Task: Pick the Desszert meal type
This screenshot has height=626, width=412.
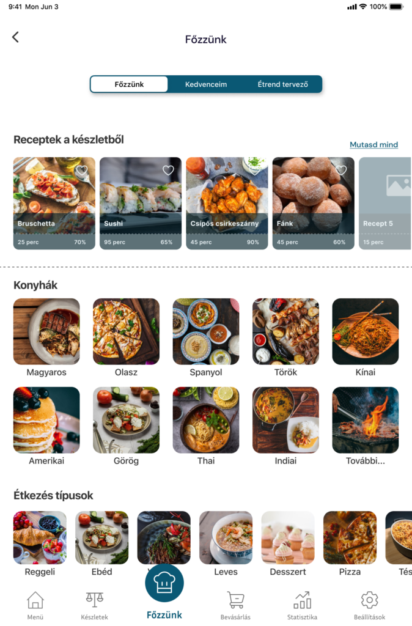Action: 288,543
